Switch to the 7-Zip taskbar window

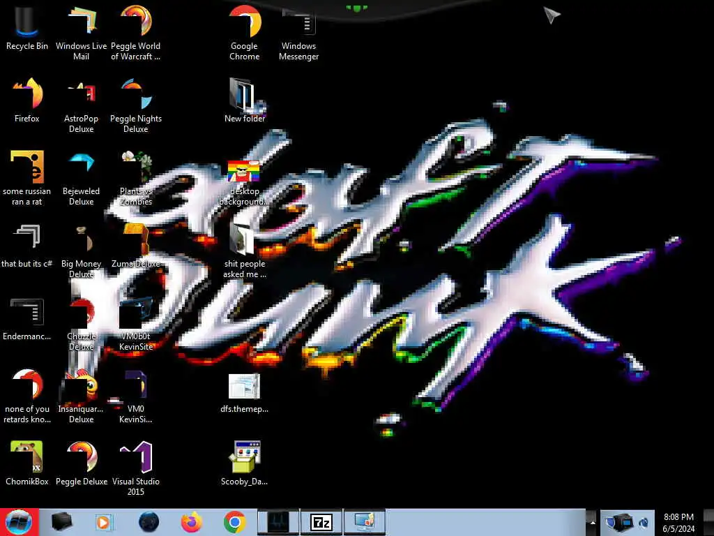pos(321,522)
